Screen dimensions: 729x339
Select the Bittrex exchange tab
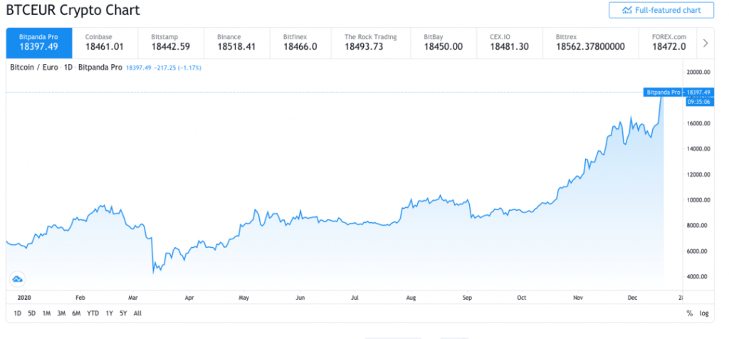[x=590, y=43]
